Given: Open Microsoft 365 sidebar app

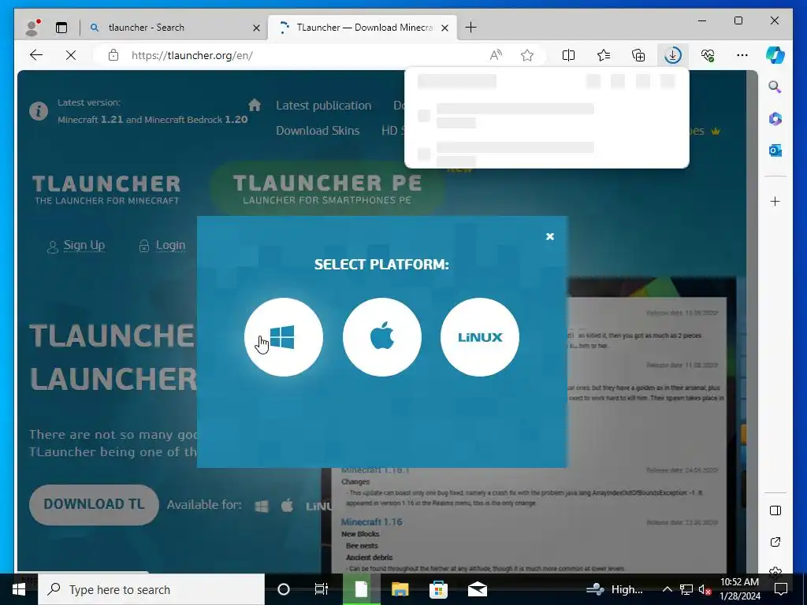Looking at the screenshot, I should coord(775,119).
